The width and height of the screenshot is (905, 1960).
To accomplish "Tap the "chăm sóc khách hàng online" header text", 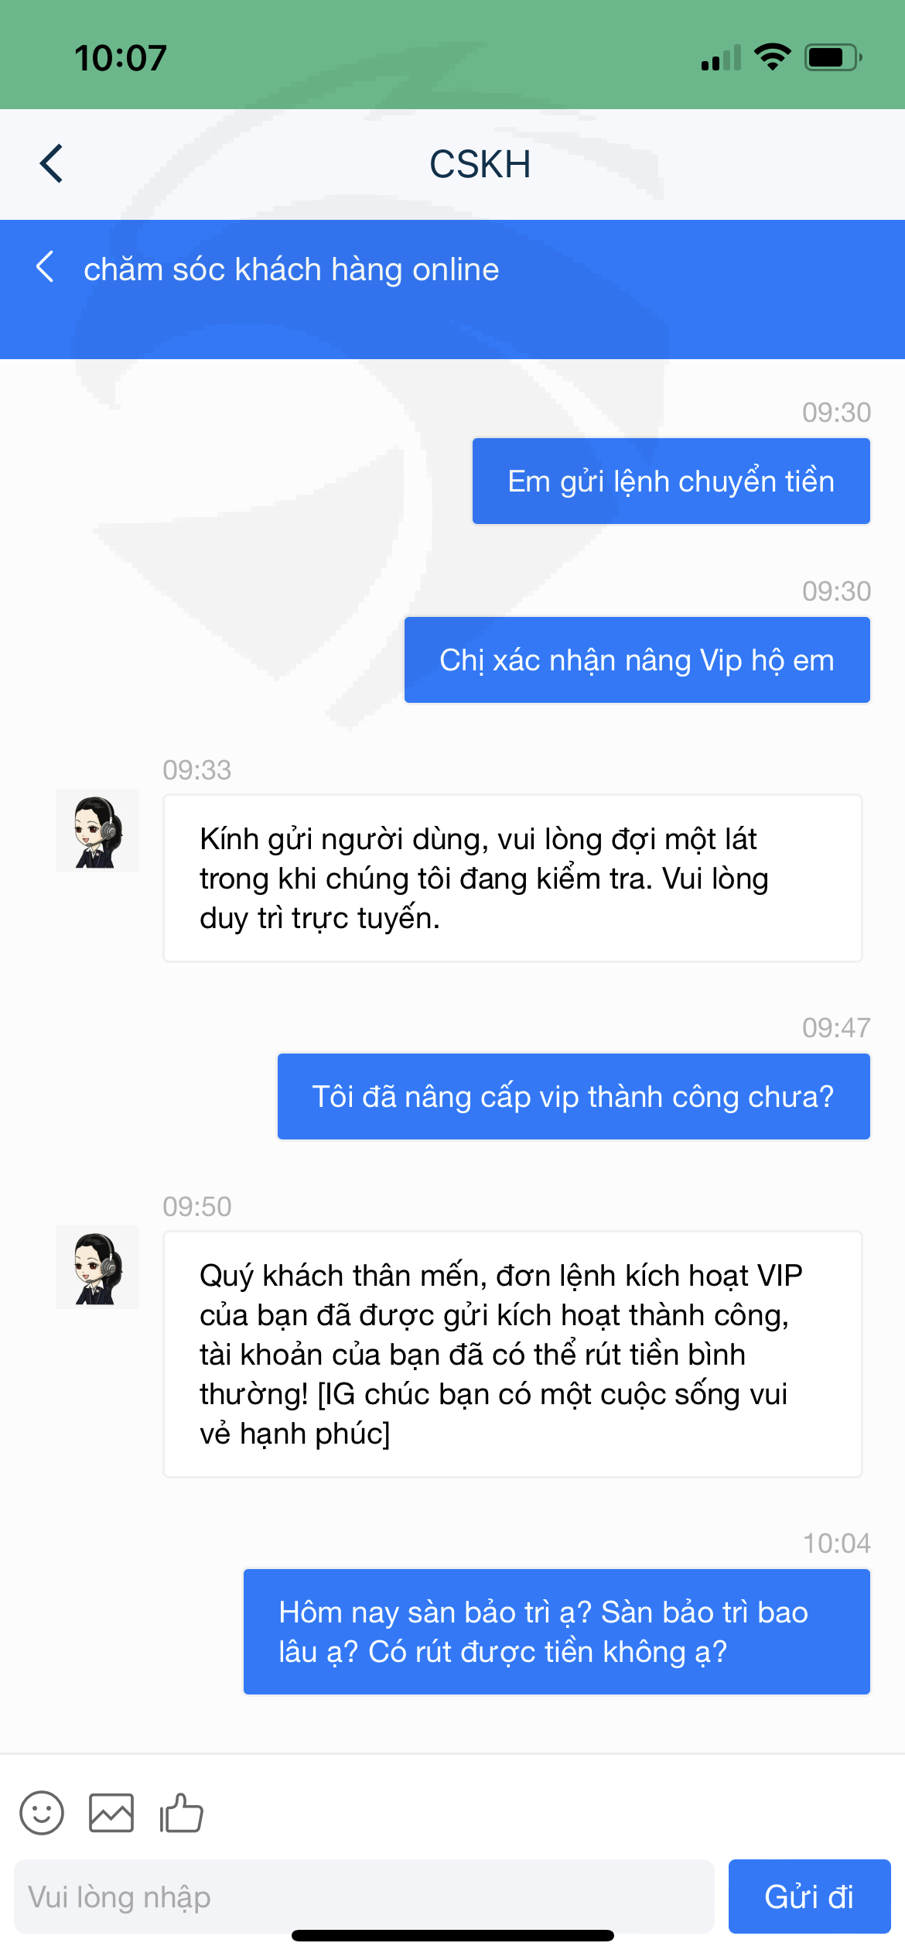I will [291, 269].
